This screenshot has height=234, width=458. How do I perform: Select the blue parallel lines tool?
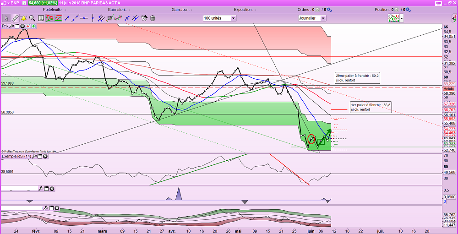(135, 18)
